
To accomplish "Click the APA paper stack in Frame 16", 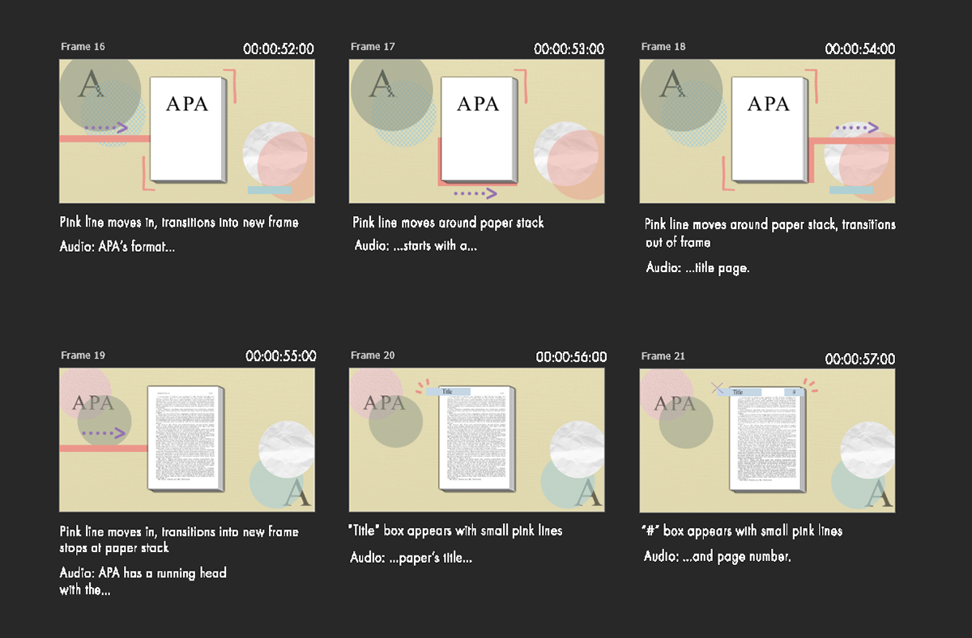I will [189, 130].
